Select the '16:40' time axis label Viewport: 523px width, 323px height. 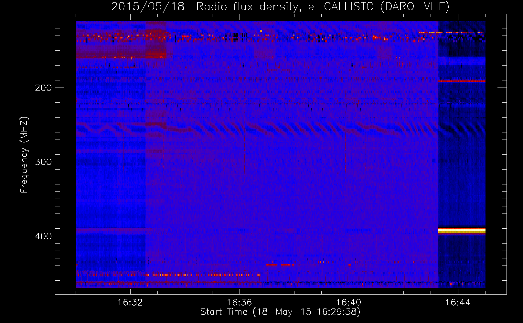pyautogui.click(x=348, y=303)
